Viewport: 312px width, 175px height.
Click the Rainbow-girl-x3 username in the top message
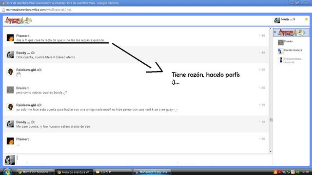(x=29, y=70)
